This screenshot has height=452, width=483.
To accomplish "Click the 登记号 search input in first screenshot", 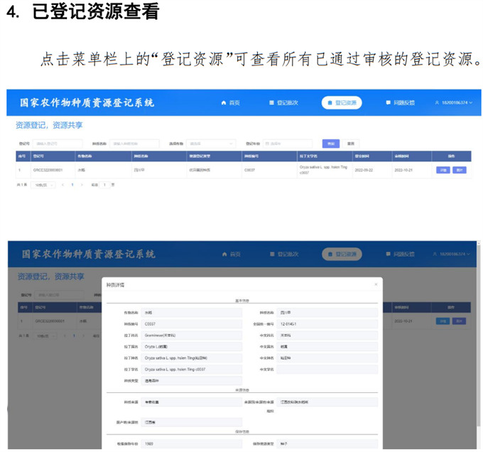I will click(x=55, y=144).
